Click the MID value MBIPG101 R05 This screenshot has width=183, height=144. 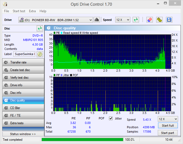[x=33, y=40]
